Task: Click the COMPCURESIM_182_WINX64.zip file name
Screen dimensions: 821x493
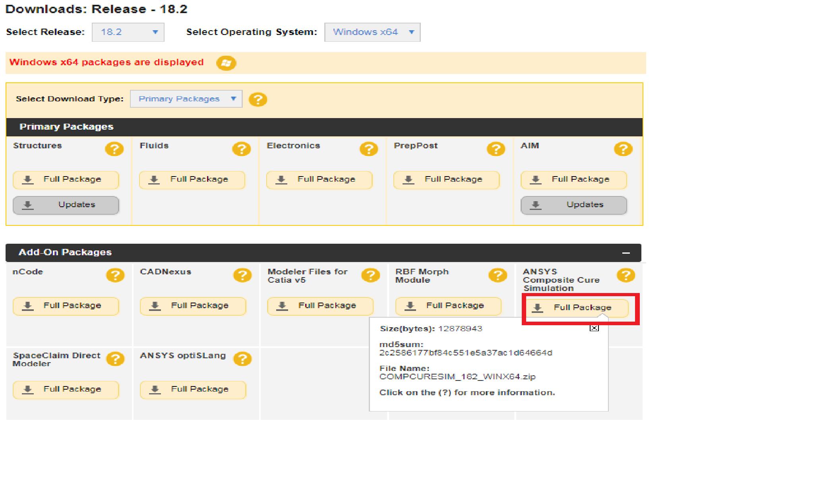Action: point(457,377)
